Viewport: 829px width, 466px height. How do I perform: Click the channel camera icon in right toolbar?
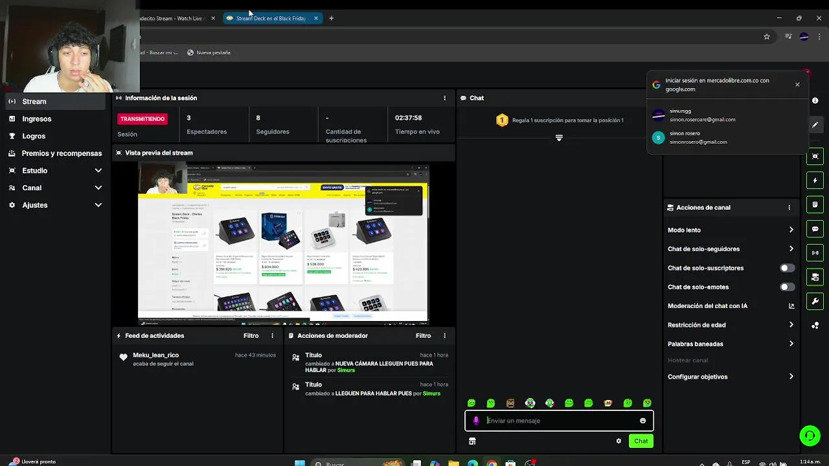(815, 277)
